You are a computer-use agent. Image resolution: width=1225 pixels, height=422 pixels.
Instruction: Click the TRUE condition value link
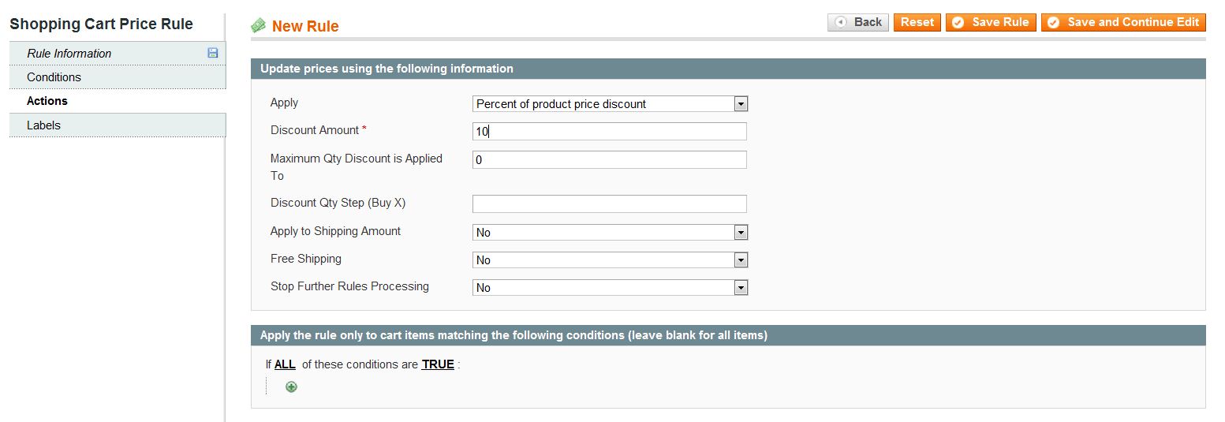point(438,364)
